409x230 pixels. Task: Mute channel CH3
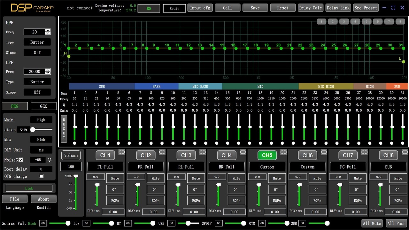196,178
